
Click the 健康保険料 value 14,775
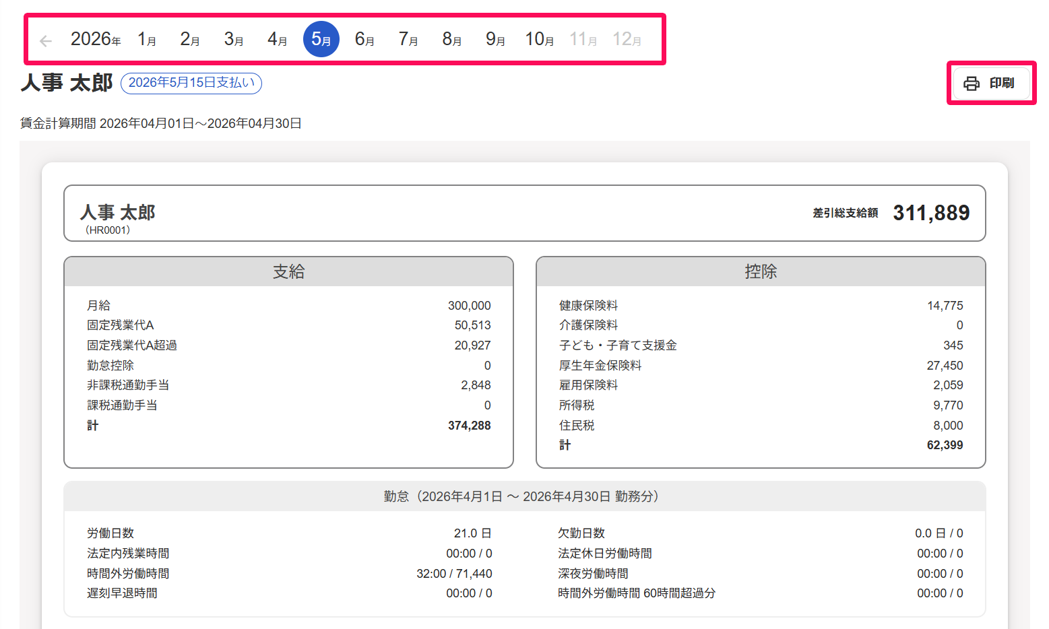point(945,306)
